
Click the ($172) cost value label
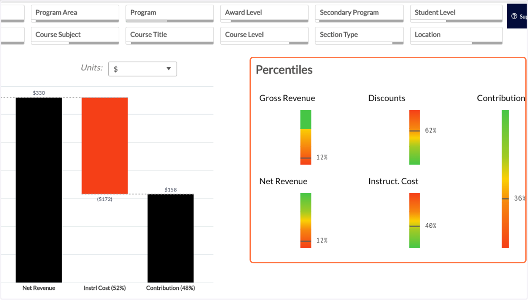(105, 199)
